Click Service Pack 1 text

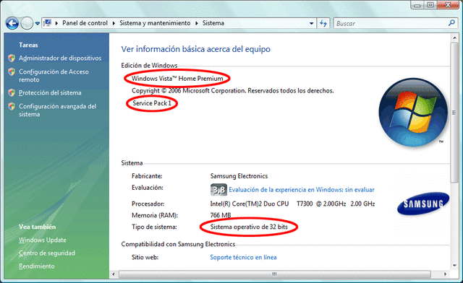click(x=152, y=103)
